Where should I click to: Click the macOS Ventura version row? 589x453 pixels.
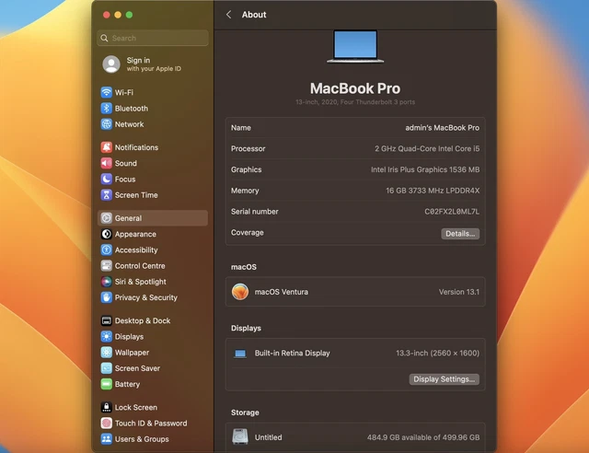355,292
